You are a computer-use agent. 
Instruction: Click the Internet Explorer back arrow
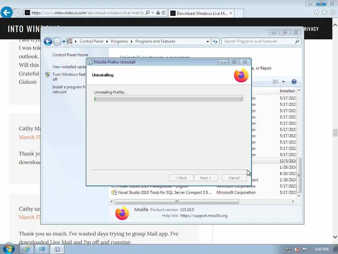tap(7, 12)
